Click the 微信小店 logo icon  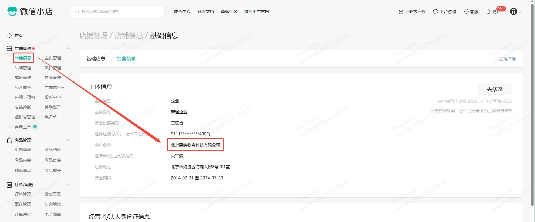point(12,11)
